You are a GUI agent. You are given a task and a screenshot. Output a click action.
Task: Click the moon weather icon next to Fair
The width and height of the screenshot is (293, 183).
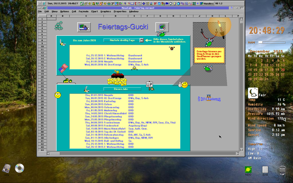pos(253,93)
